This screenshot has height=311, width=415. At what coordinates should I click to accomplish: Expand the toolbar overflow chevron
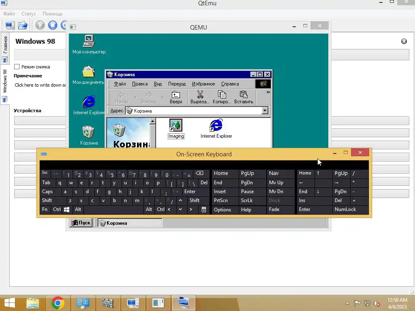(268, 92)
